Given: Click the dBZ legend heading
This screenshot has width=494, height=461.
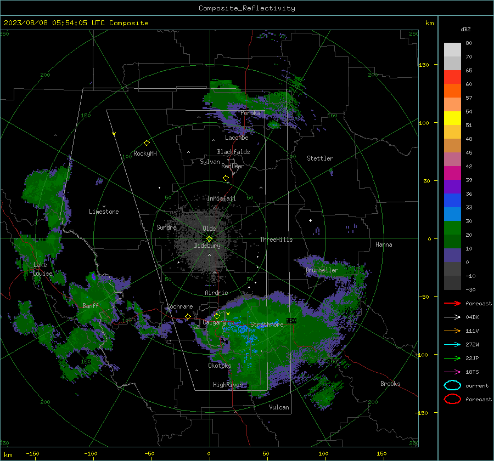Looking at the screenshot, I should [465, 29].
